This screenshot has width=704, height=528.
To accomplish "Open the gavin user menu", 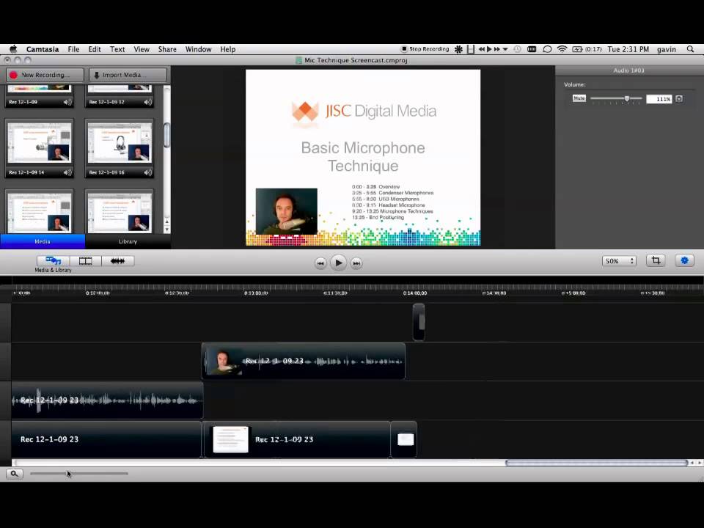I will (667, 49).
